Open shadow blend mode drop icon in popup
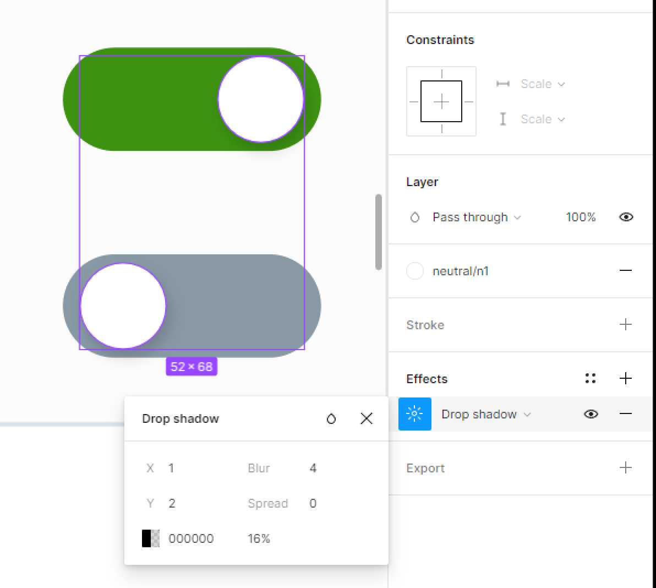Image resolution: width=656 pixels, height=588 pixels. pos(331,418)
